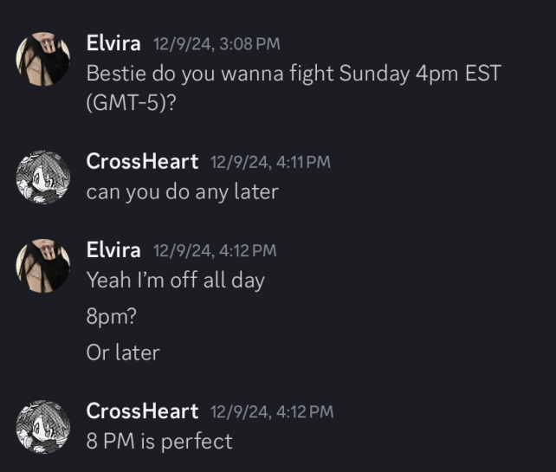Open Elvira's avatar beside the 4:12 PM message
The width and height of the screenshot is (556, 472).
click(x=43, y=266)
